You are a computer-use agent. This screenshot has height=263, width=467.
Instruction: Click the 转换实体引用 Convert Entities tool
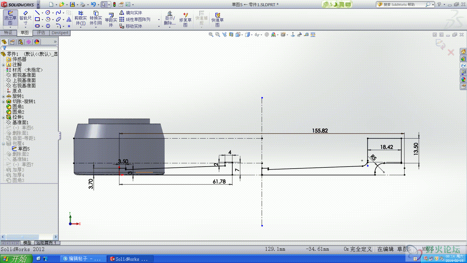96,19
